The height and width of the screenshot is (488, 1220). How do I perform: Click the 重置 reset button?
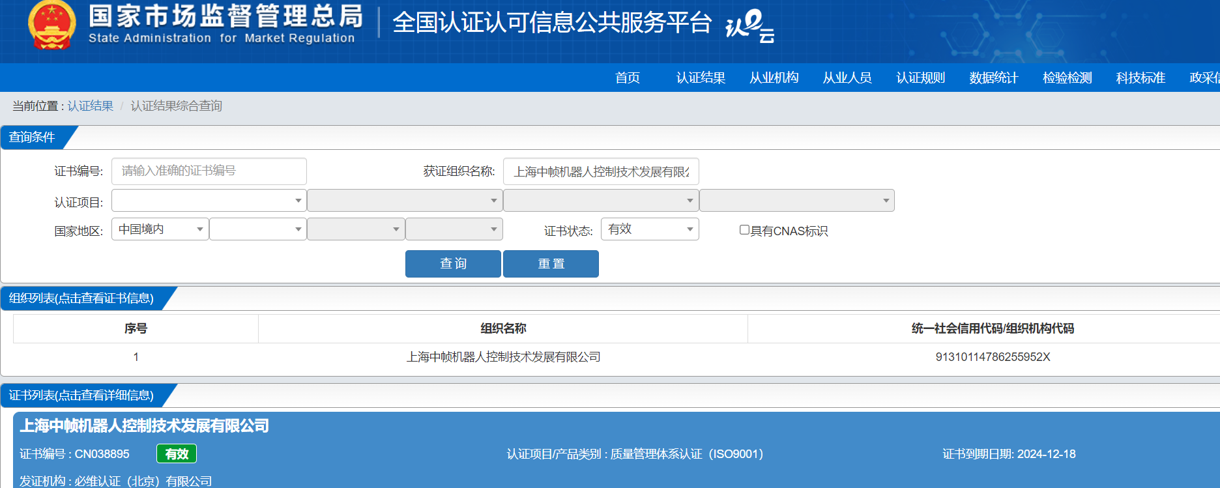551,264
